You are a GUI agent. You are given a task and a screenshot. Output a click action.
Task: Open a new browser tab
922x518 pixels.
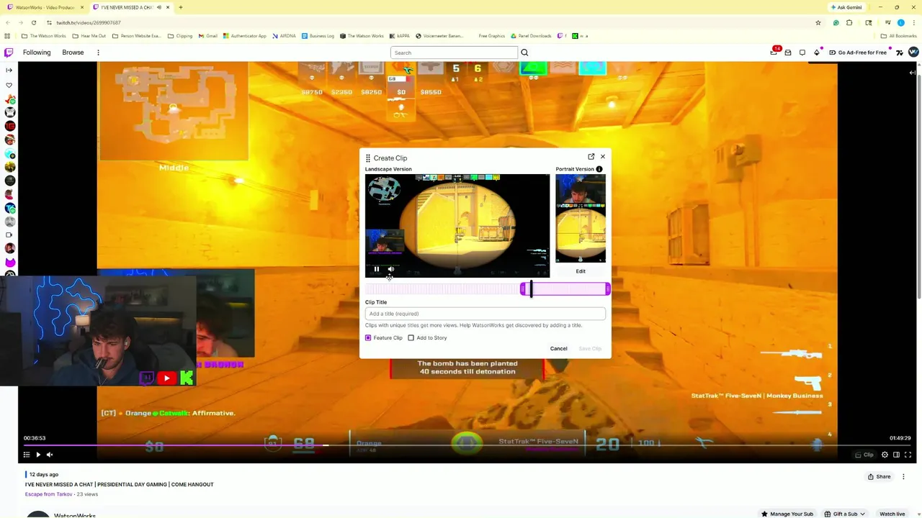[180, 7]
